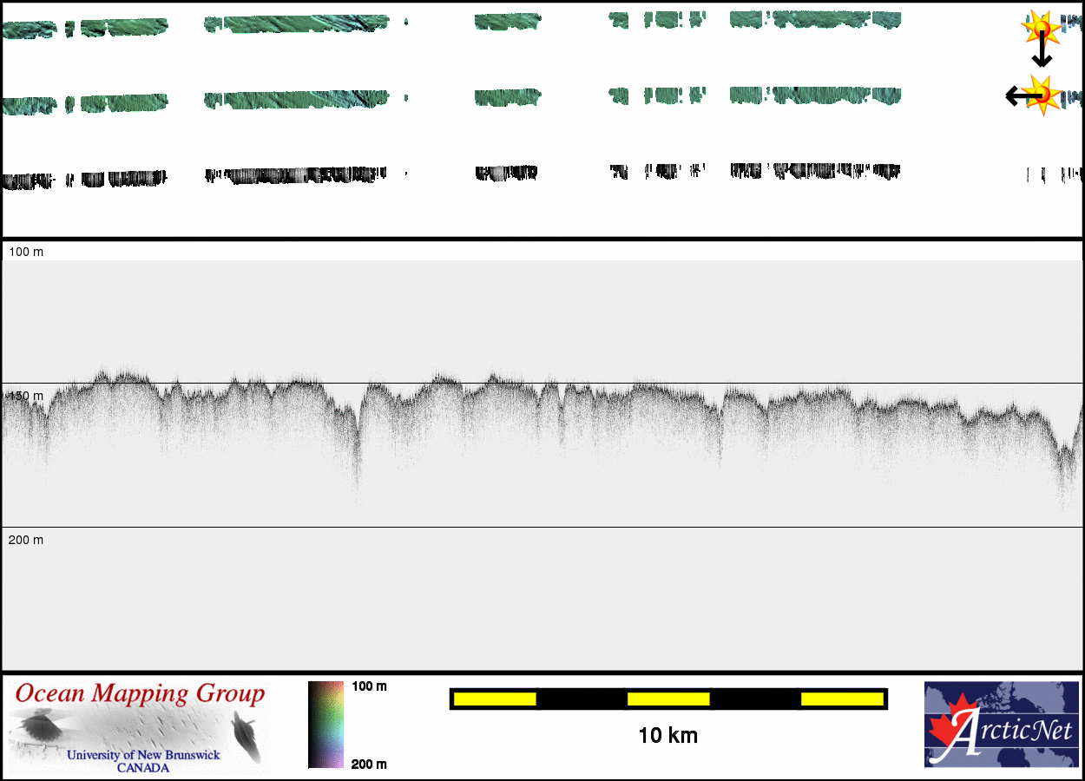Click the dark fan-shaped image on left of OMG banner

(40, 727)
